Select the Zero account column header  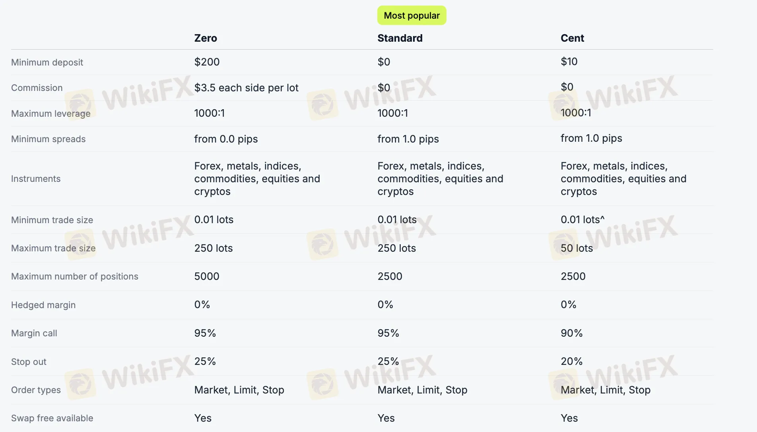coord(206,38)
